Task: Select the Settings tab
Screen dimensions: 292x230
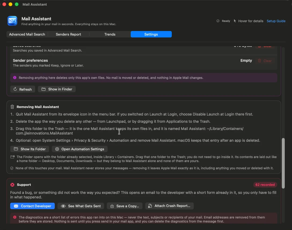Action: tap(151, 34)
